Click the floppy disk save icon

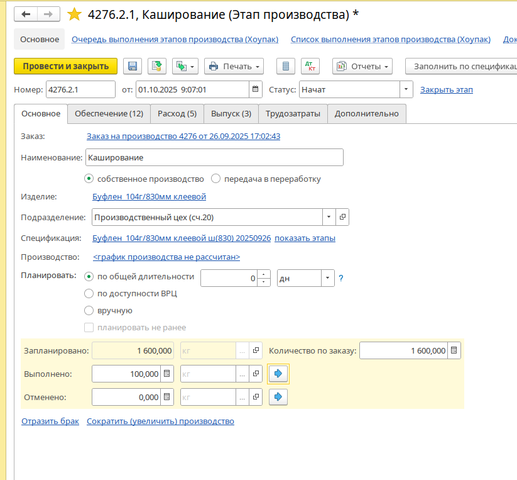pos(133,66)
